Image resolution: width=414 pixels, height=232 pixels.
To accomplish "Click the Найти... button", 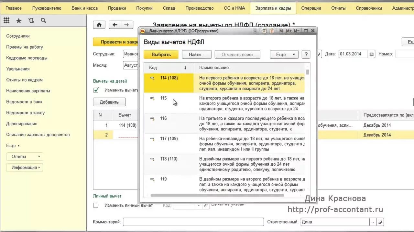I will (197, 54).
